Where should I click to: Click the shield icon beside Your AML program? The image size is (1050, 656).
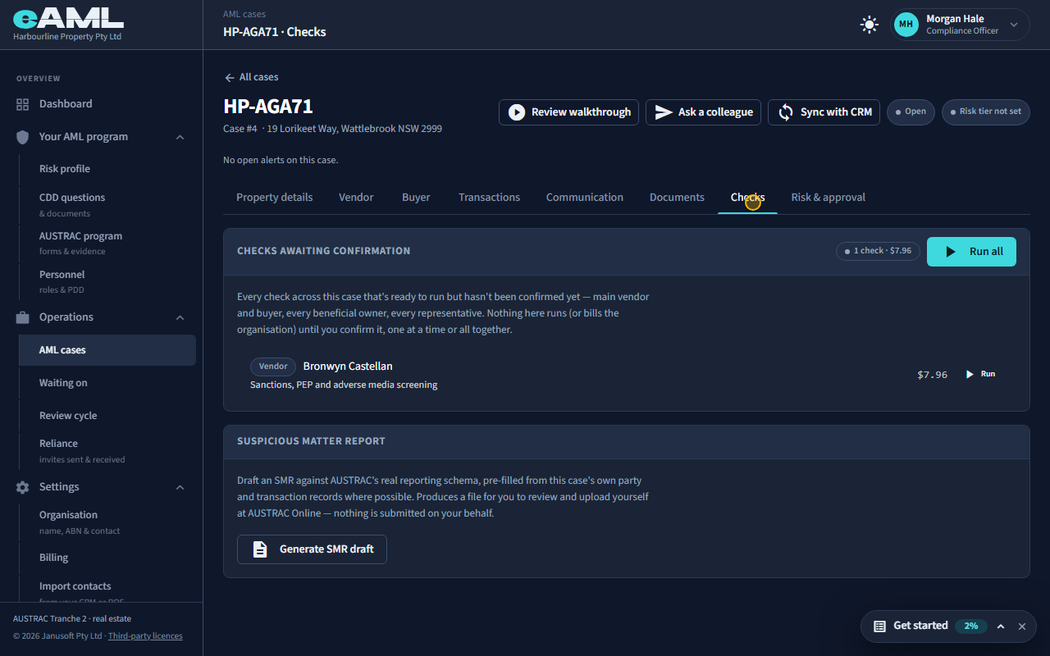22,137
